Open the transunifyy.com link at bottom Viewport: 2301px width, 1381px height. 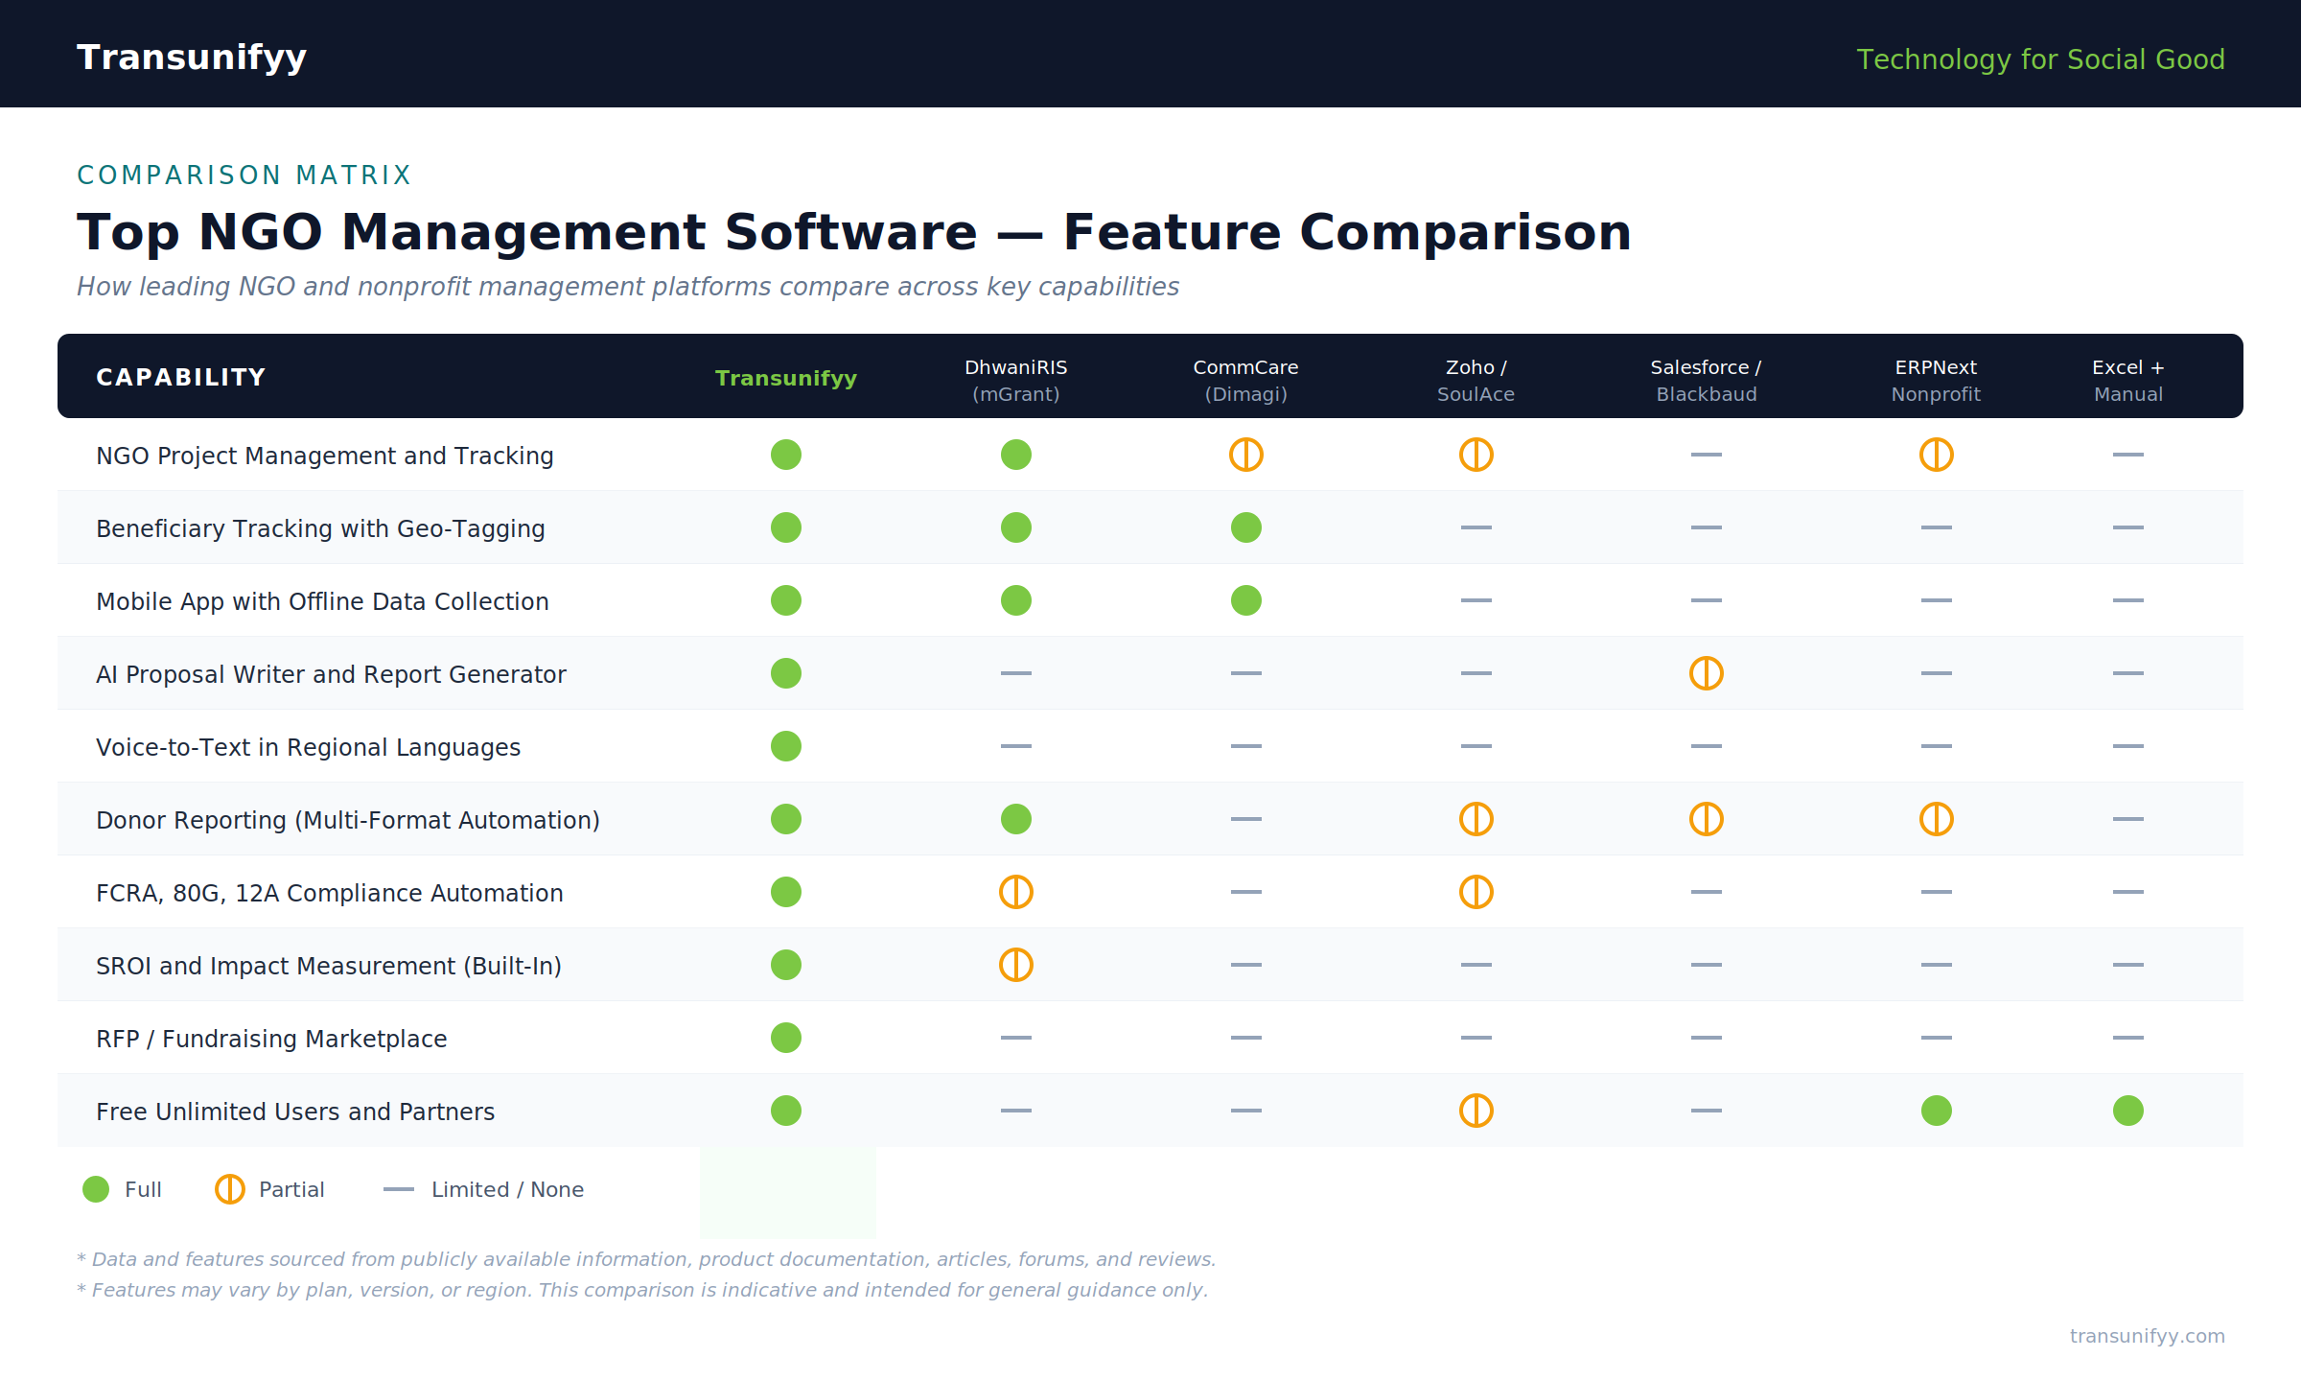coord(2147,1336)
